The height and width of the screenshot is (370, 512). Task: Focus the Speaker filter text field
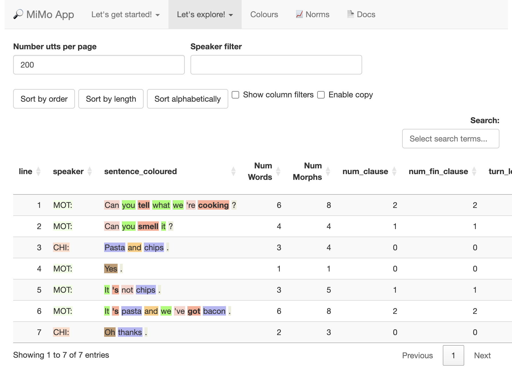[x=276, y=65]
